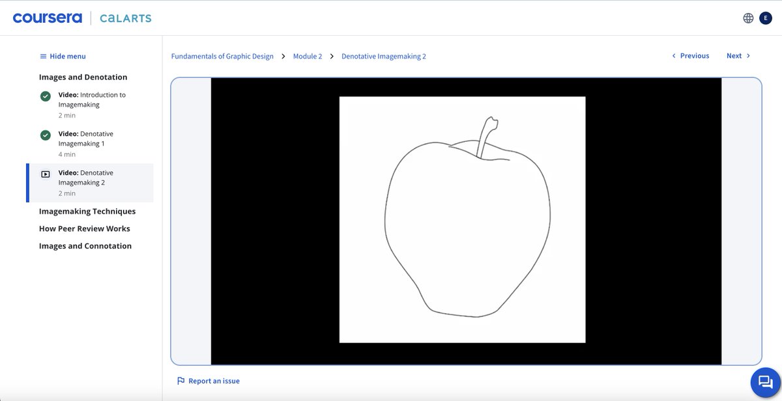Screen dimensions: 782x401
Task: Go to the Previous lesson
Action: [x=690, y=56]
